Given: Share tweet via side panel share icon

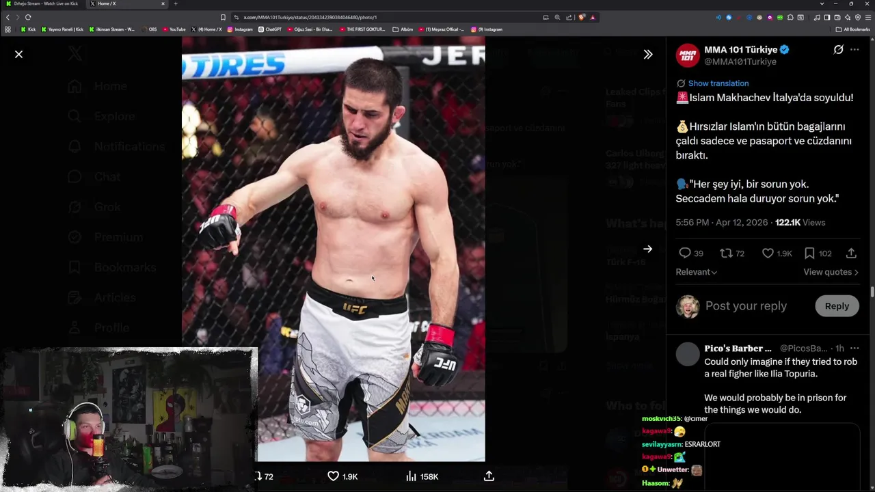Looking at the screenshot, I should (x=851, y=254).
